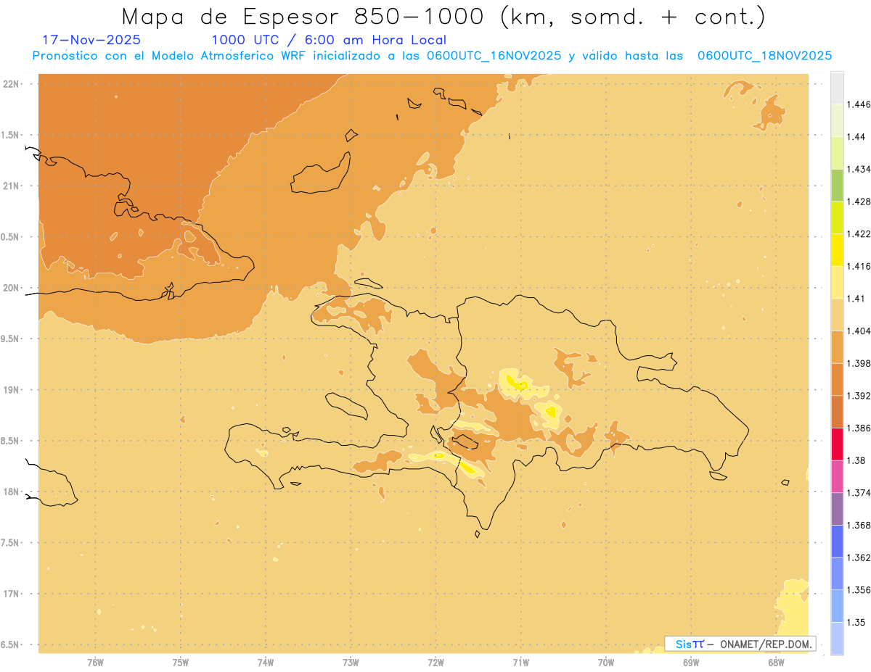Click the 1.392 colorbar value
This screenshot has width=871, height=672.
coord(858,396)
